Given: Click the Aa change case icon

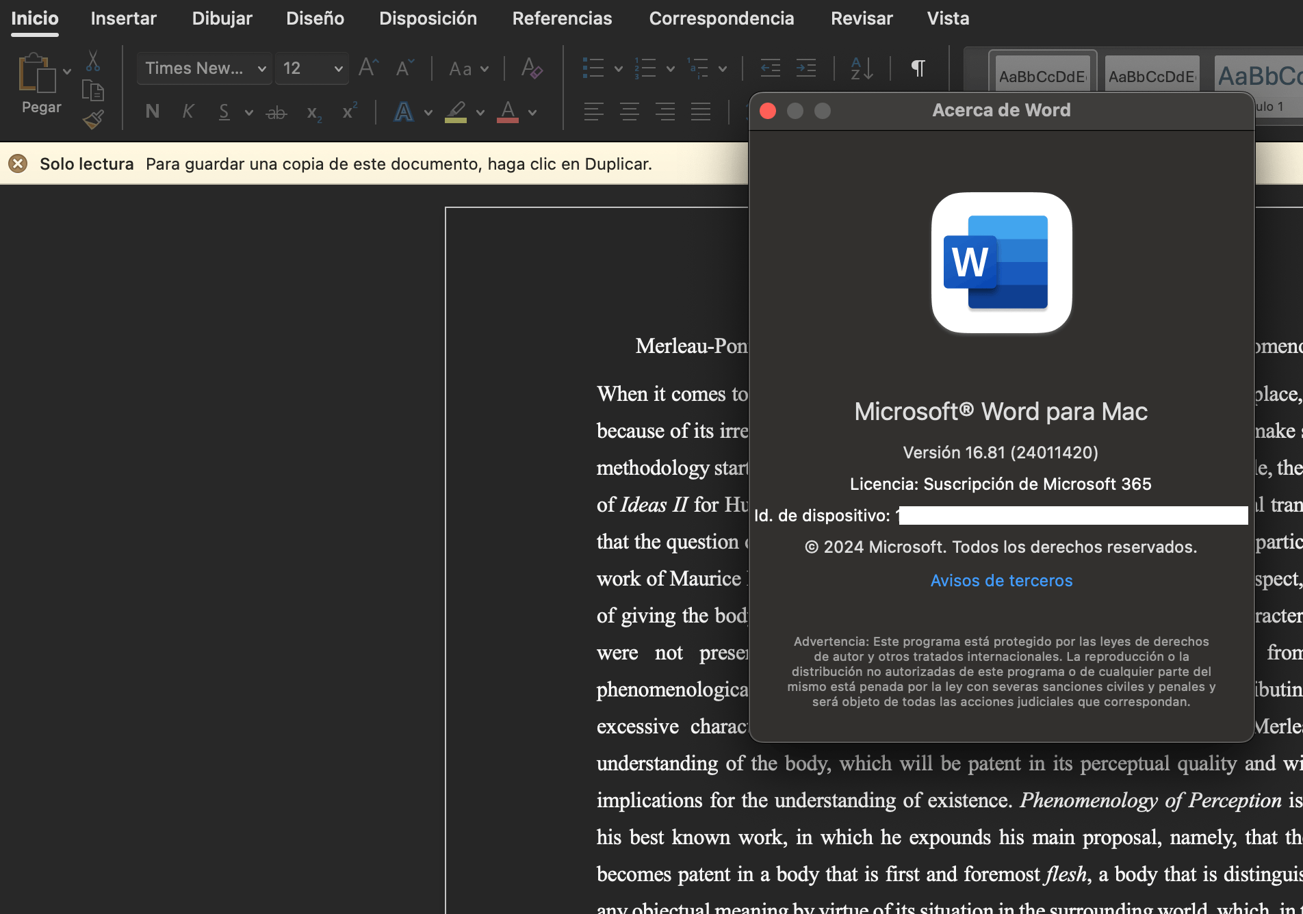Looking at the screenshot, I should (x=460, y=68).
